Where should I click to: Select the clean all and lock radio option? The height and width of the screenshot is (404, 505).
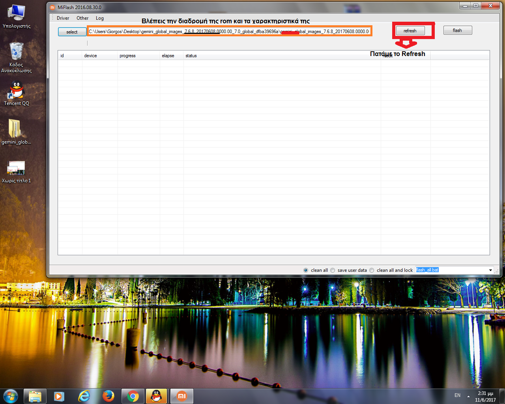(x=391, y=270)
